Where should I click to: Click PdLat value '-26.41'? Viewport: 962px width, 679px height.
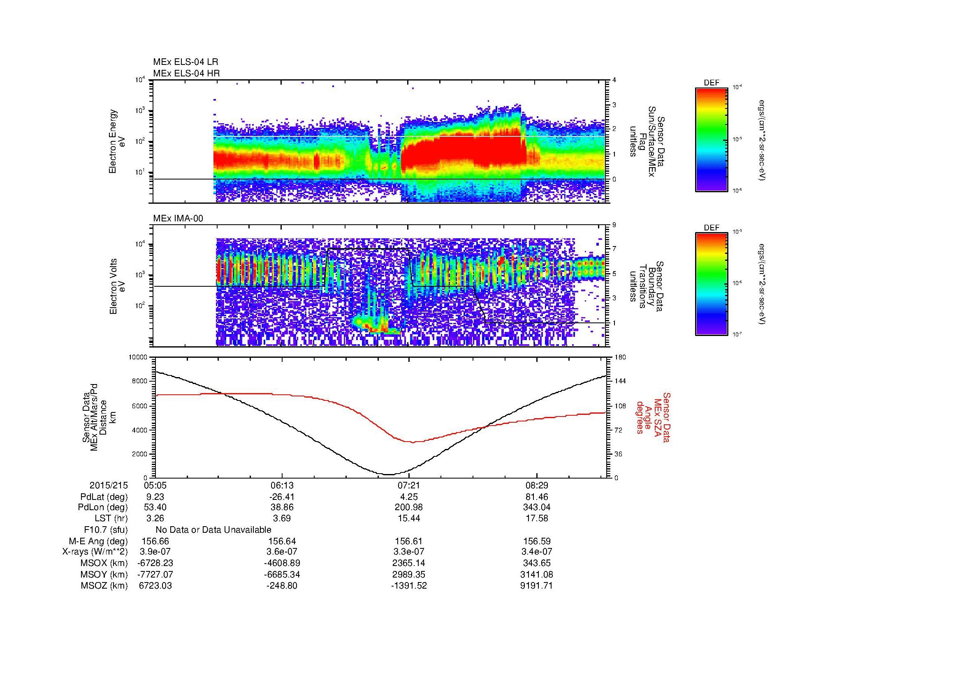click(282, 497)
